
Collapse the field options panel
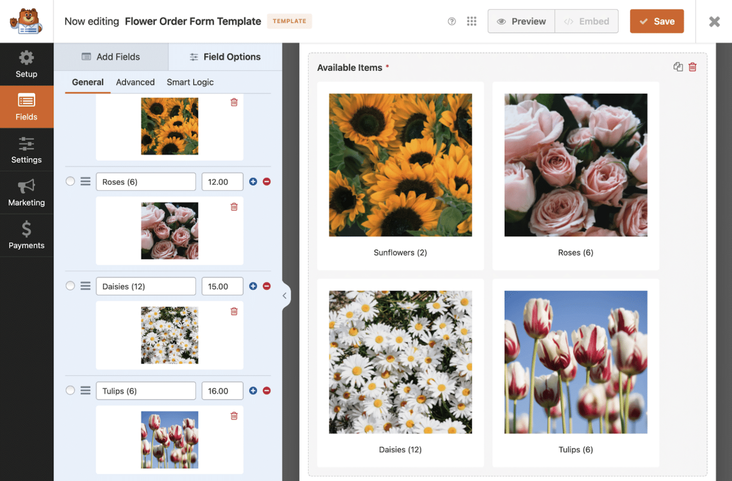tap(285, 295)
